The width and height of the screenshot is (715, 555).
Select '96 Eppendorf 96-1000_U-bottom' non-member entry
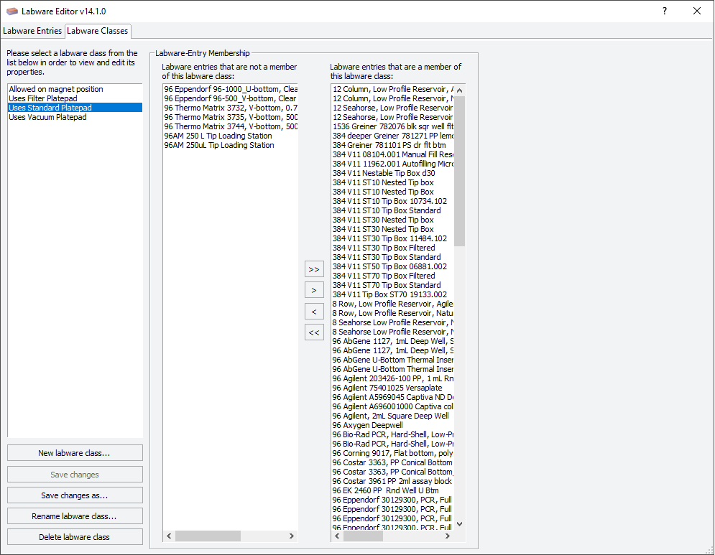(x=230, y=89)
